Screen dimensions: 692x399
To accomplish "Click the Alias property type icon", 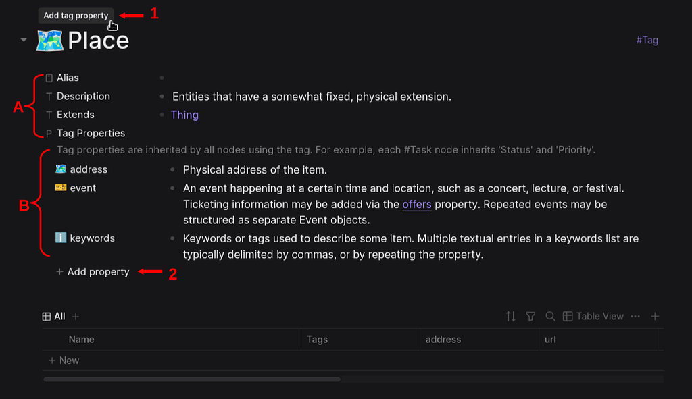I will click(x=49, y=78).
